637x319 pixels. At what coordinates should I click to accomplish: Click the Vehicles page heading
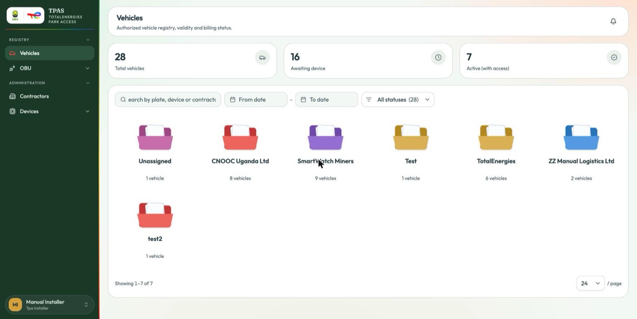coord(130,18)
